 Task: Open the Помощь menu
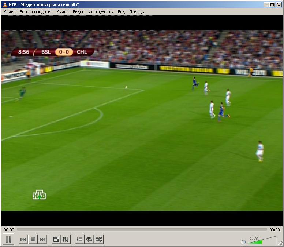point(137,12)
